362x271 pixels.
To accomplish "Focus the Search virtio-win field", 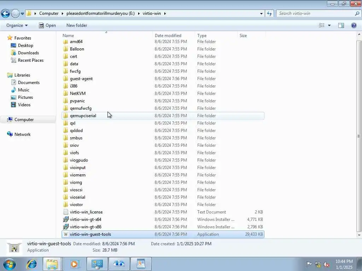I will click(316, 13).
